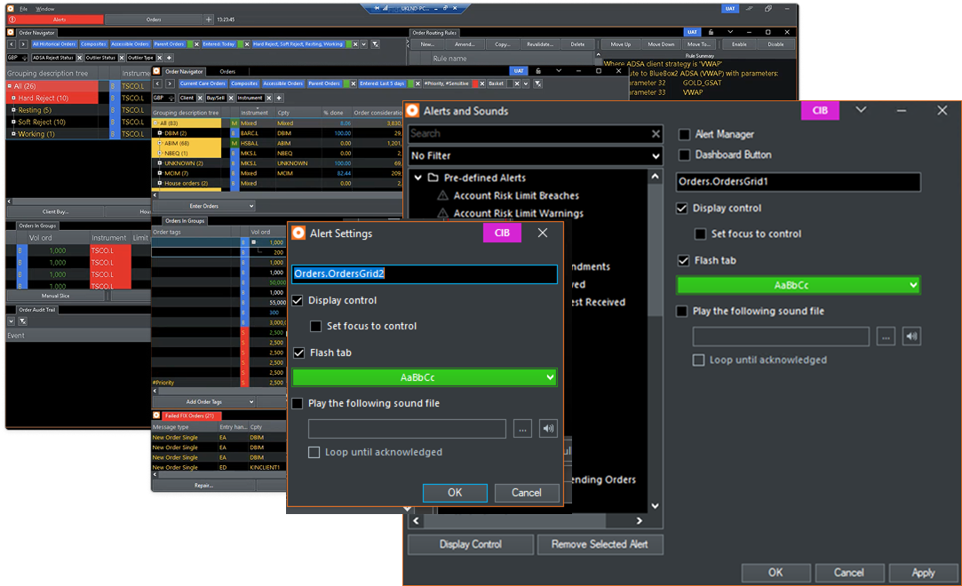Open the green AaBbCc flash color selector
This screenshot has height=586, width=962.
(x=426, y=377)
